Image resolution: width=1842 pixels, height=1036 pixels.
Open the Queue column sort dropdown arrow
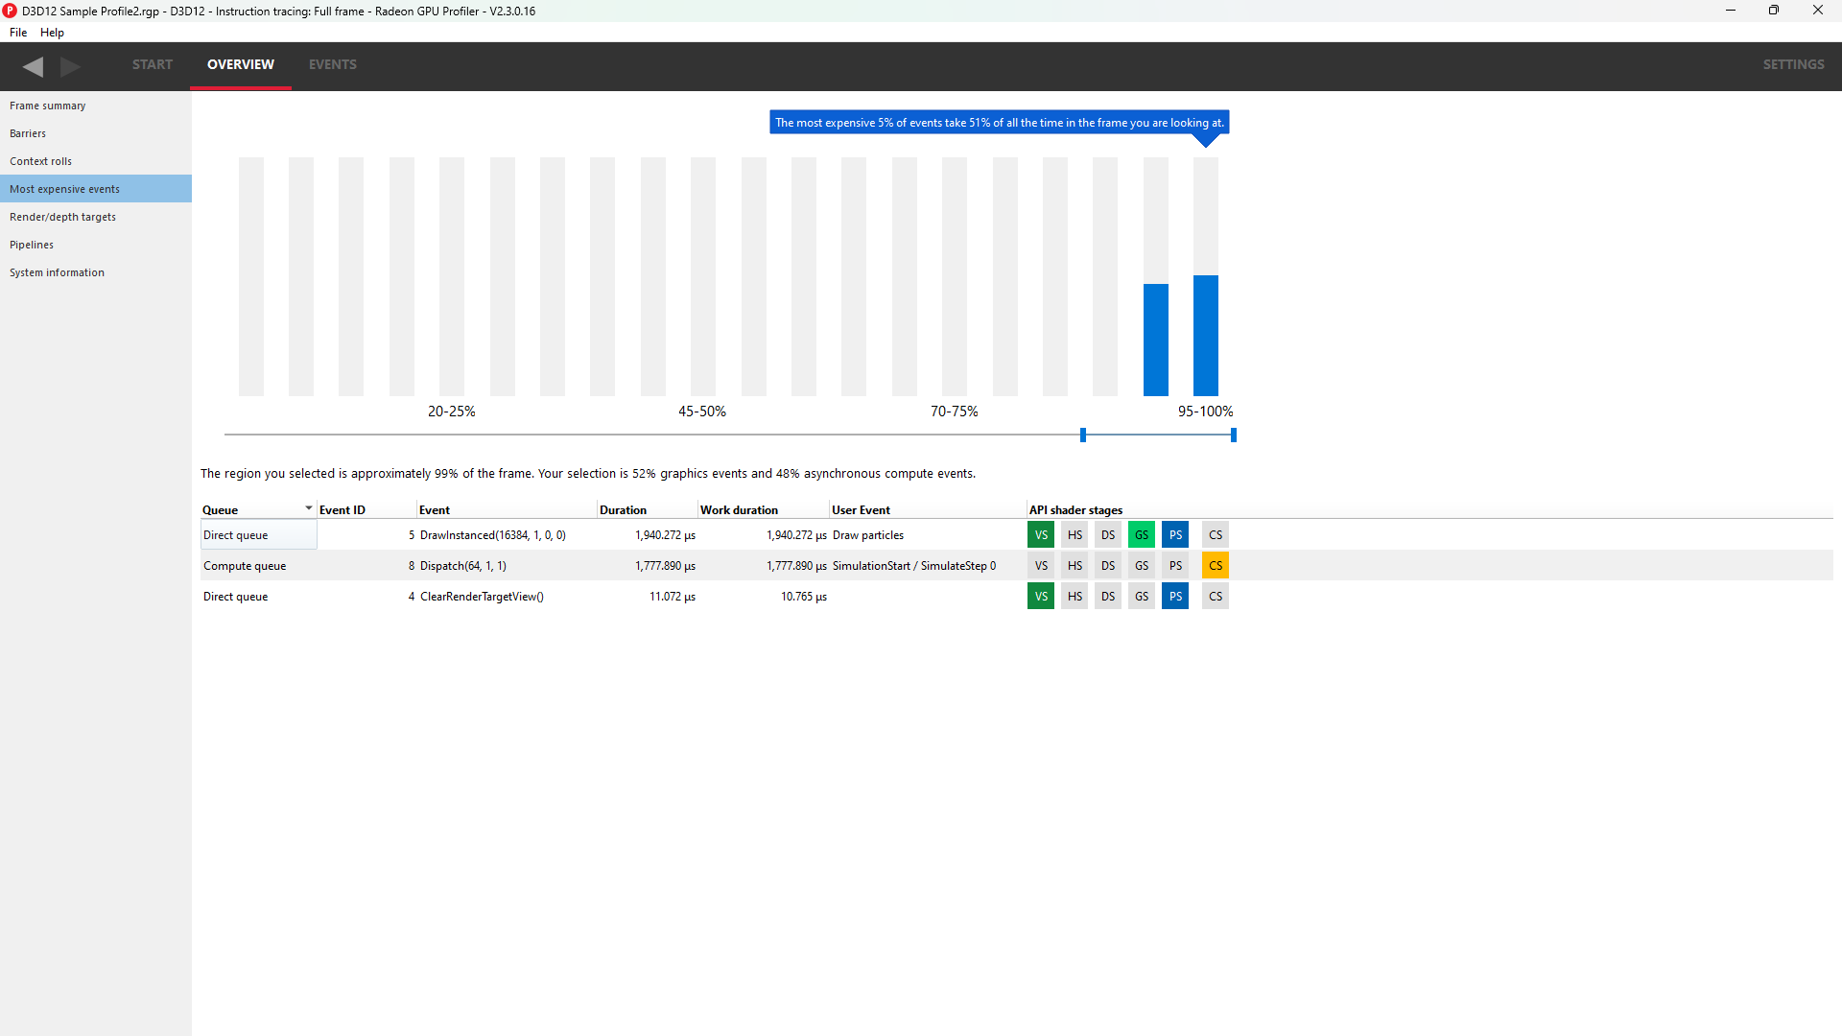coord(309,508)
